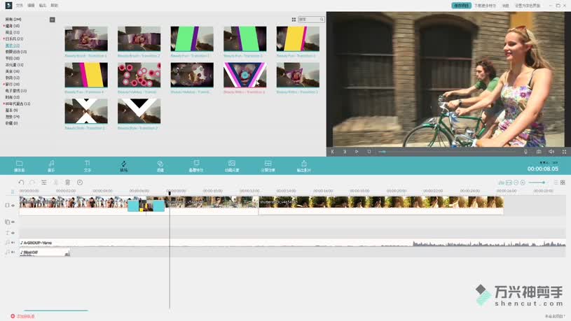
Task: Click the preview volume speaker icon
Action: point(551,152)
